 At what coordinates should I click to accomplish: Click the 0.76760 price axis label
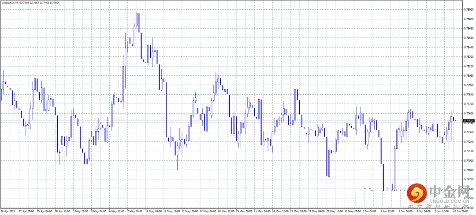[469, 179]
